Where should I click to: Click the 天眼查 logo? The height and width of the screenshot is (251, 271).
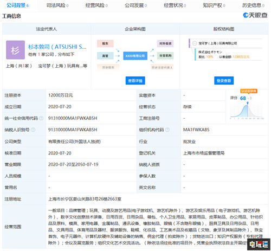coord(255,15)
